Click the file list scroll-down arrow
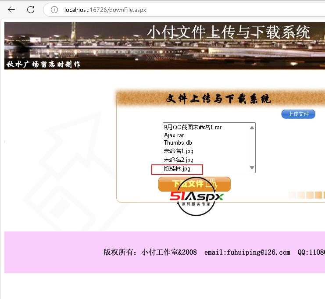This screenshot has width=325, height=299. click(x=252, y=167)
